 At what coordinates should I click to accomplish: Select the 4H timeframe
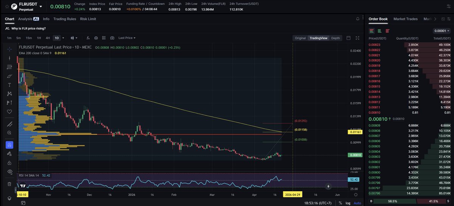48,38
